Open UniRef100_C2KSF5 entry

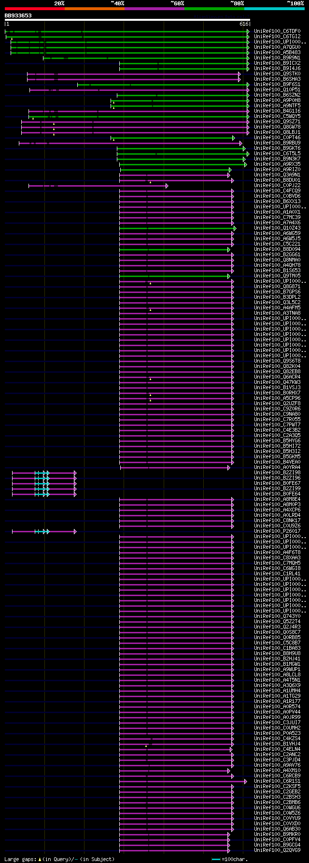tap(278, 787)
